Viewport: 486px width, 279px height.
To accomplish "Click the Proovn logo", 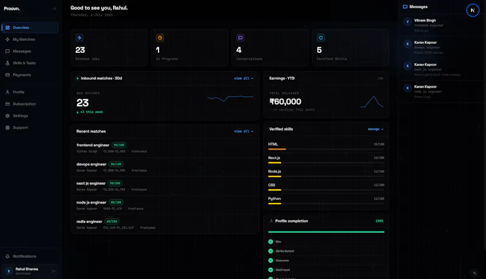I will [x=12, y=9].
